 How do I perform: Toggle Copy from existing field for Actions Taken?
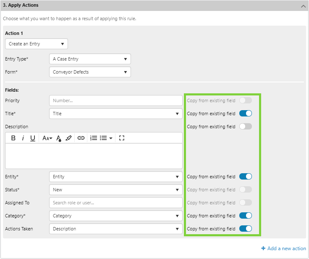pyautogui.click(x=245, y=229)
